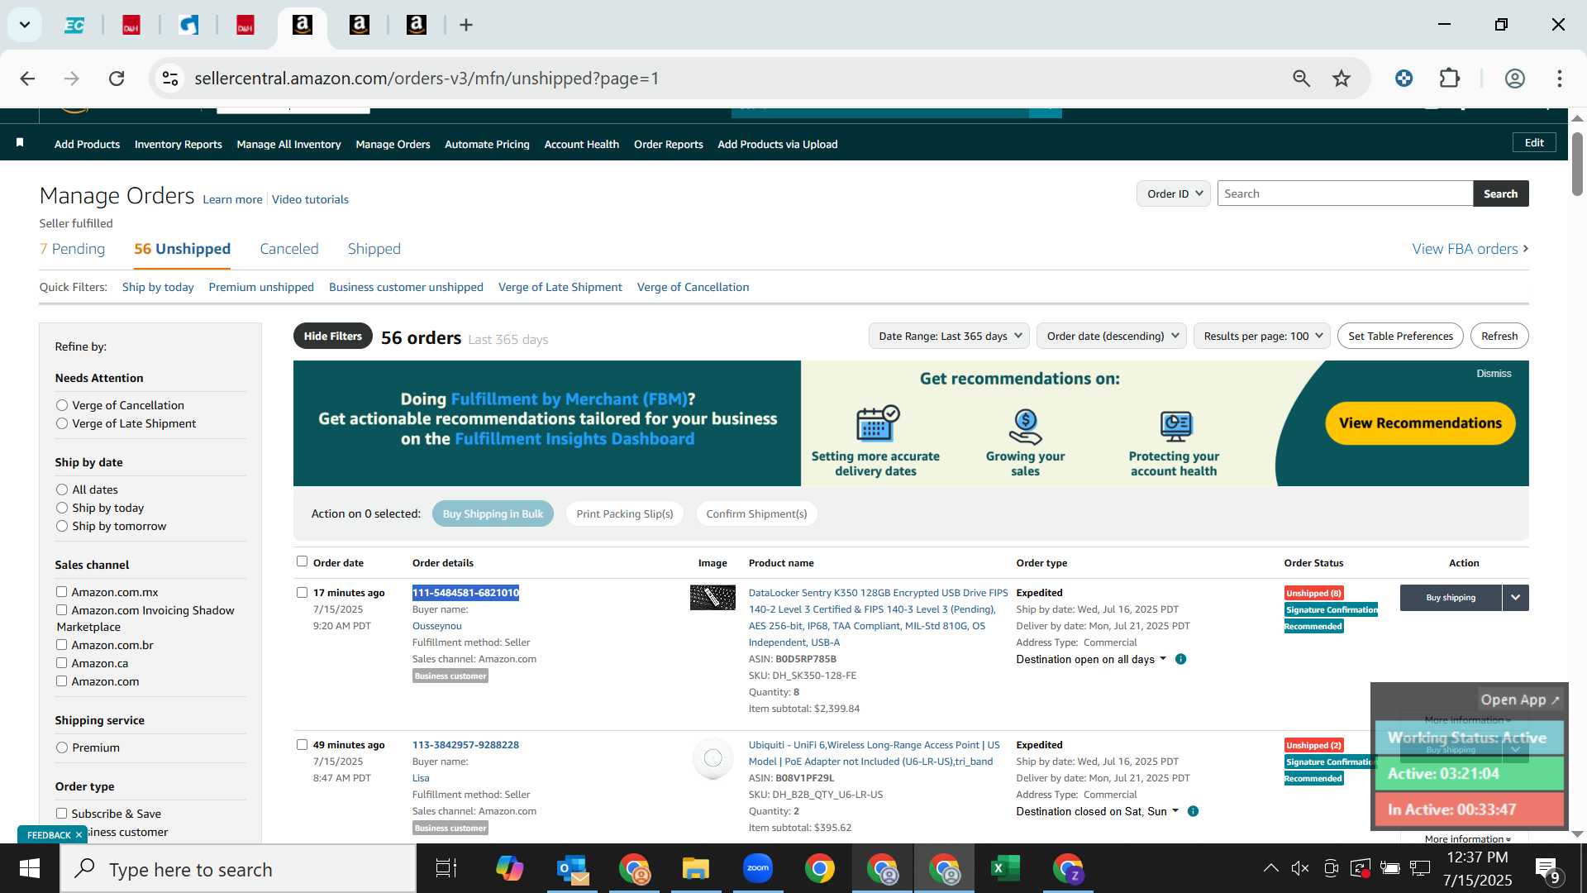Select the Ship by tomorrow radio button
Viewport: 1587px width, 893px height.
point(62,526)
